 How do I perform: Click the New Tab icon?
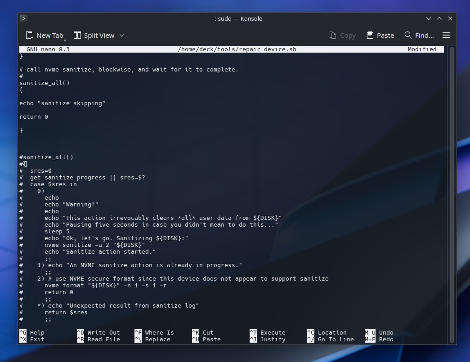(30, 35)
